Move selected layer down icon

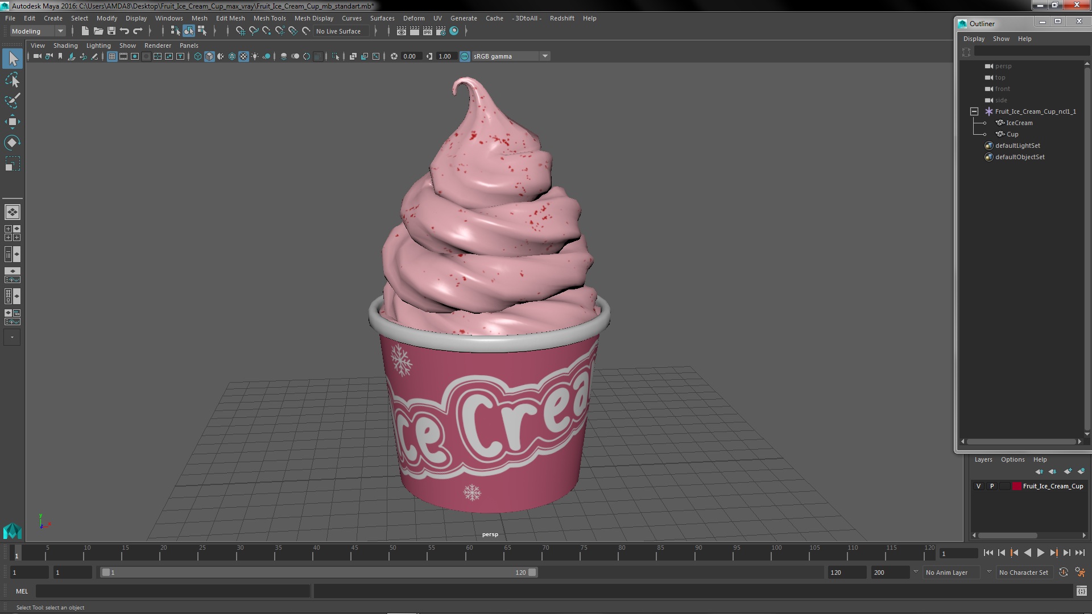tap(1053, 471)
